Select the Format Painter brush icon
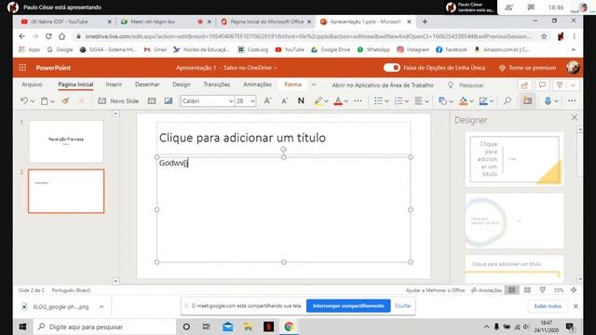This screenshot has width=596, height=335. (65, 100)
